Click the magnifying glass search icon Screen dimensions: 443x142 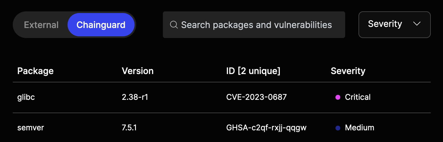point(174,25)
